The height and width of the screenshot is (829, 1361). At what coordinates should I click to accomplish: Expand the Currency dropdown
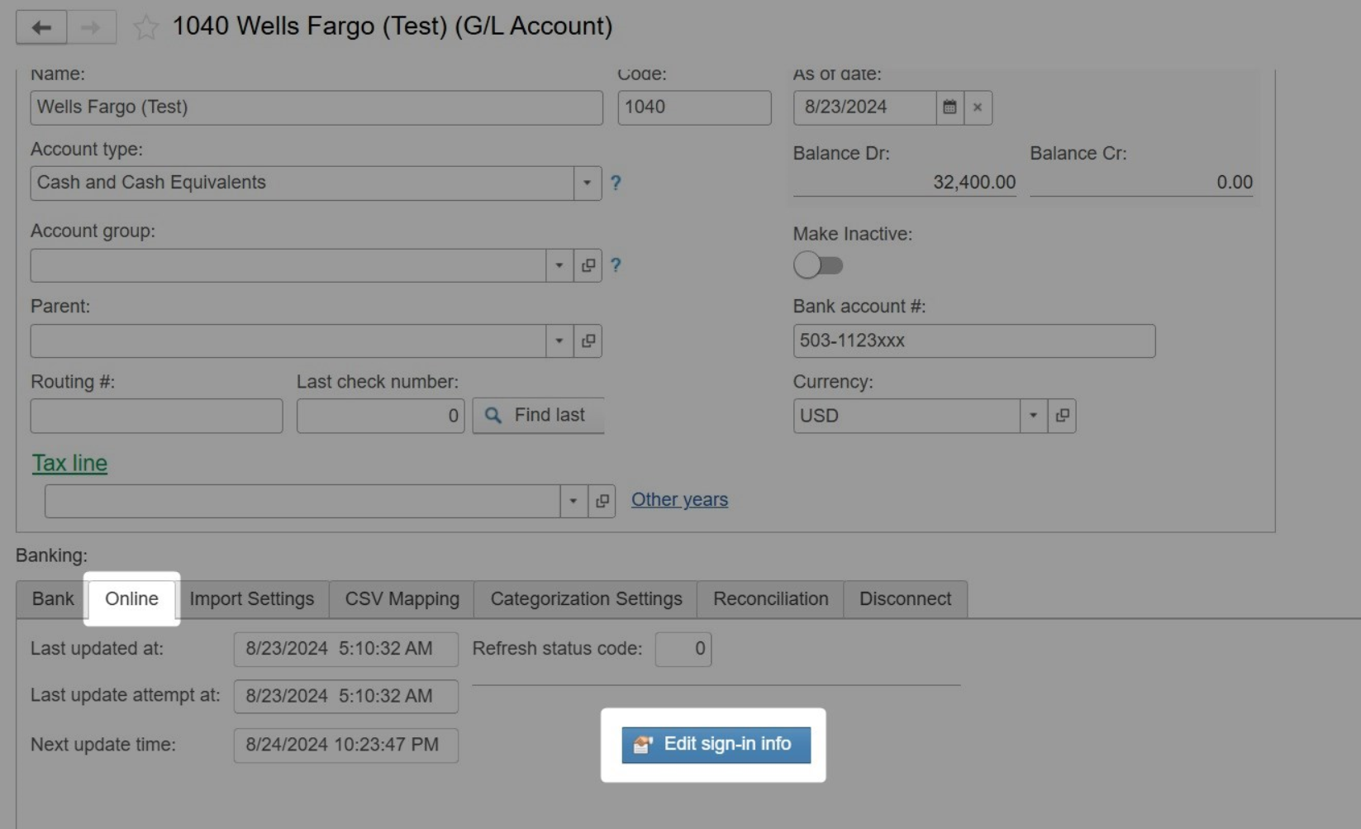click(1033, 416)
